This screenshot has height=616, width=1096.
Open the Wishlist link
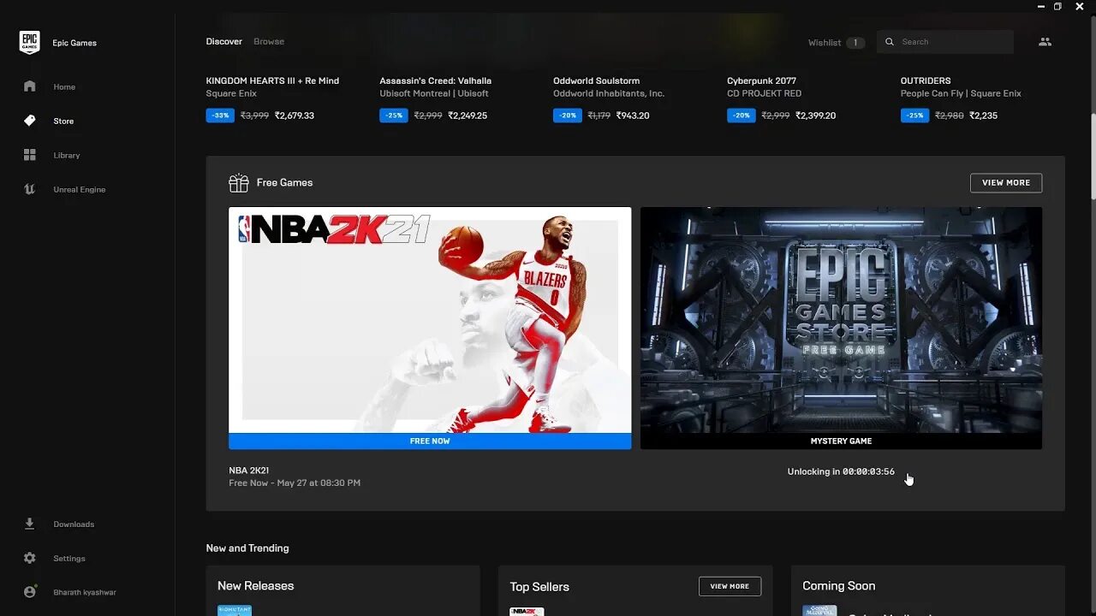pyautogui.click(x=825, y=43)
